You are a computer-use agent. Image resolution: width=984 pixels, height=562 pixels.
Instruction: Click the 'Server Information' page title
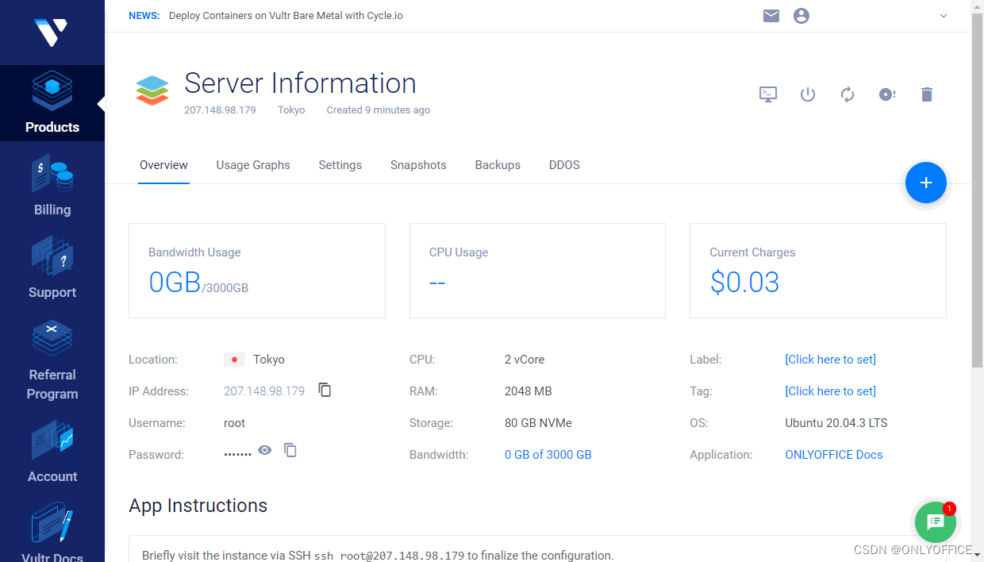pyautogui.click(x=300, y=83)
